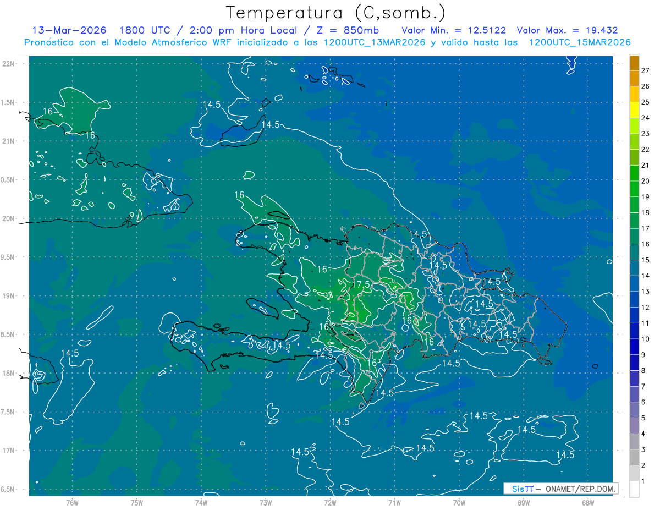The image size is (660, 510).
Task: Click the '75W' longitude axis label
Action: click(x=136, y=502)
